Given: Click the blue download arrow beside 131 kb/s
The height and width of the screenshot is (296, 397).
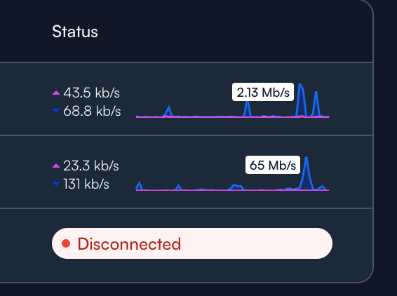Looking at the screenshot, I should pos(56,184).
